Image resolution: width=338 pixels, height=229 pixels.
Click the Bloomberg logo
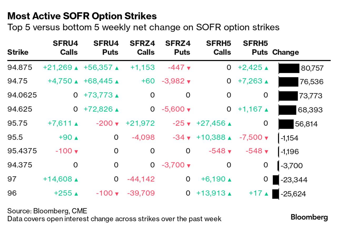pyautogui.click(x=309, y=217)
